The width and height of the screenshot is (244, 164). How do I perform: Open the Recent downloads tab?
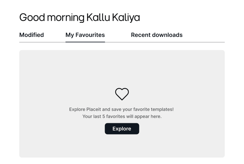tap(157, 35)
